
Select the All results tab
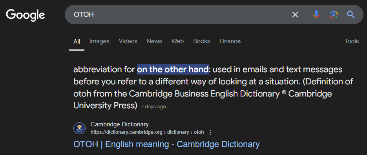pos(77,42)
